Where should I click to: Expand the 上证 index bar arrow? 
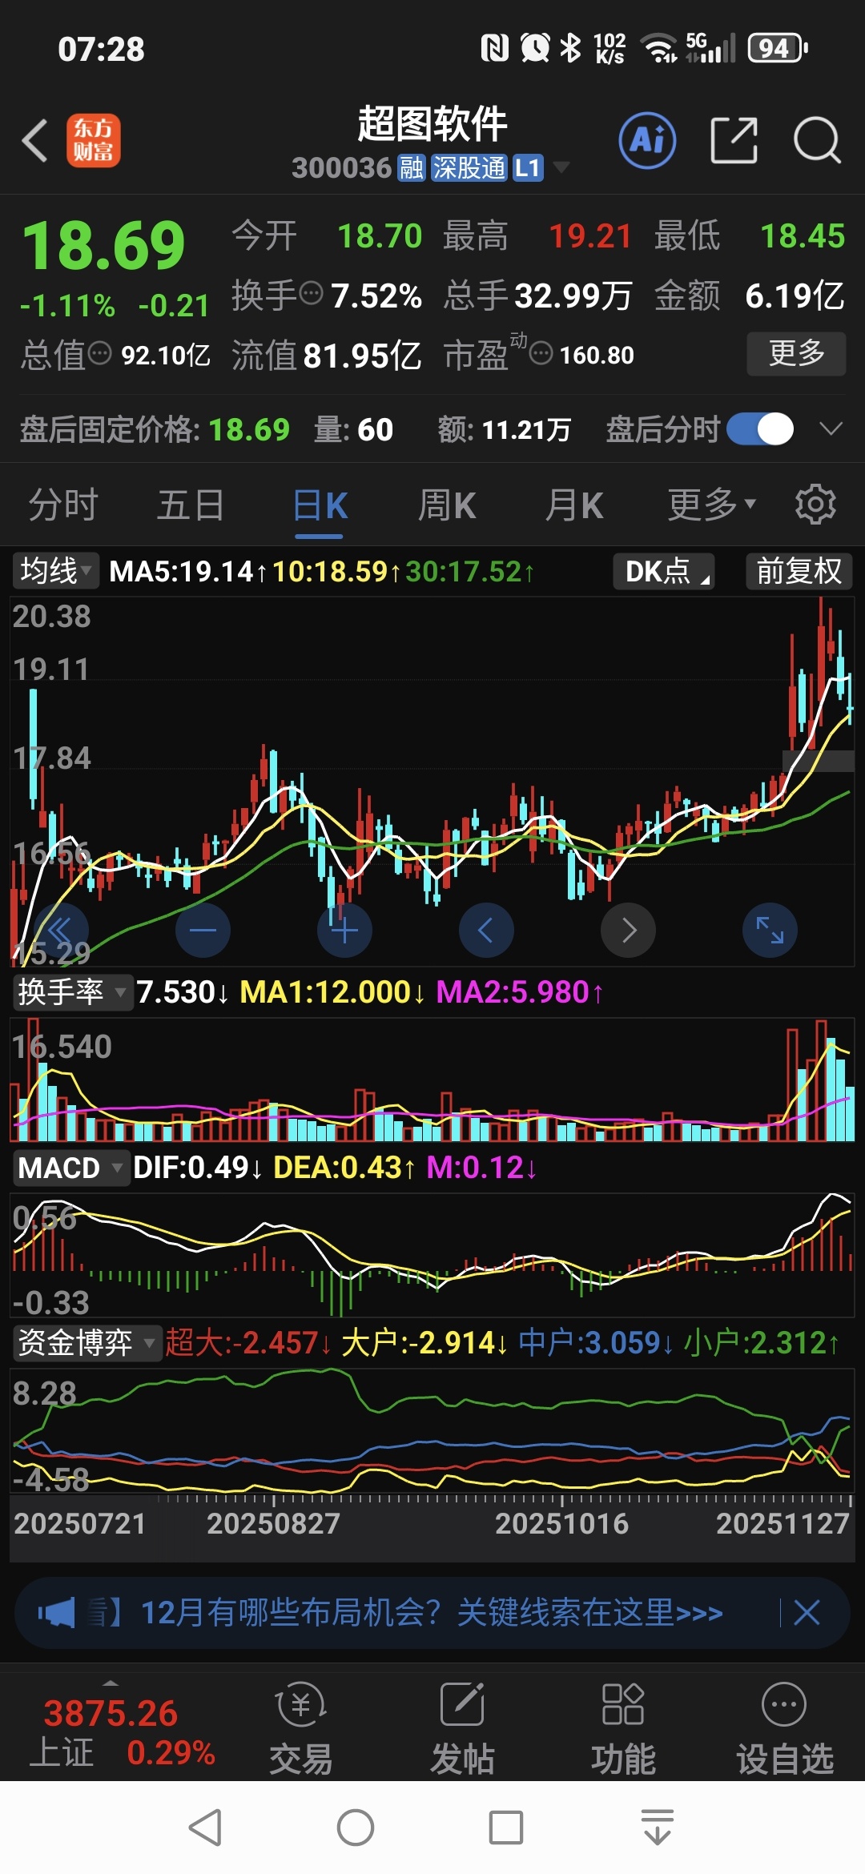[111, 1683]
